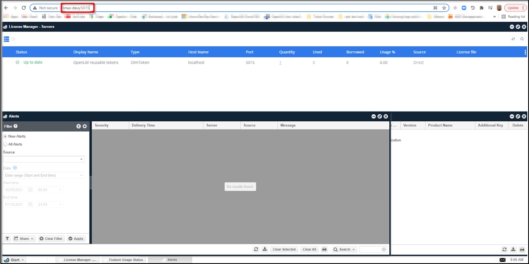The height and width of the screenshot is (264, 529).
Task: Select the New Alerts radio button
Action: [5, 136]
